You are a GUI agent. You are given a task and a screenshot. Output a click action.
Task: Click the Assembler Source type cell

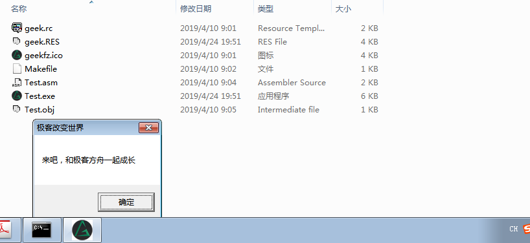tap(292, 83)
